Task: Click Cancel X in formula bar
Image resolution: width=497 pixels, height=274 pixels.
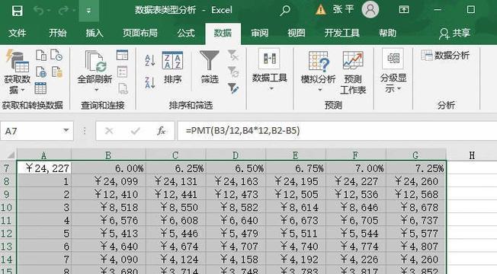Action: coord(109,131)
